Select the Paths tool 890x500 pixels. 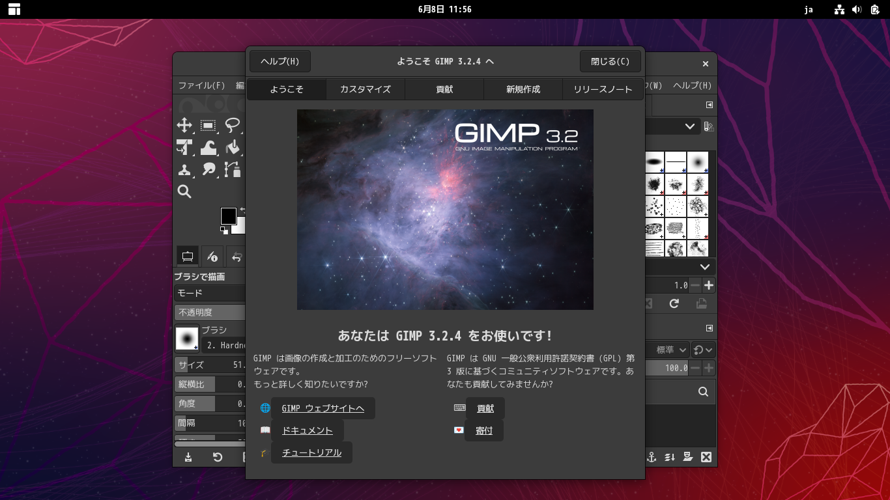coord(233,170)
